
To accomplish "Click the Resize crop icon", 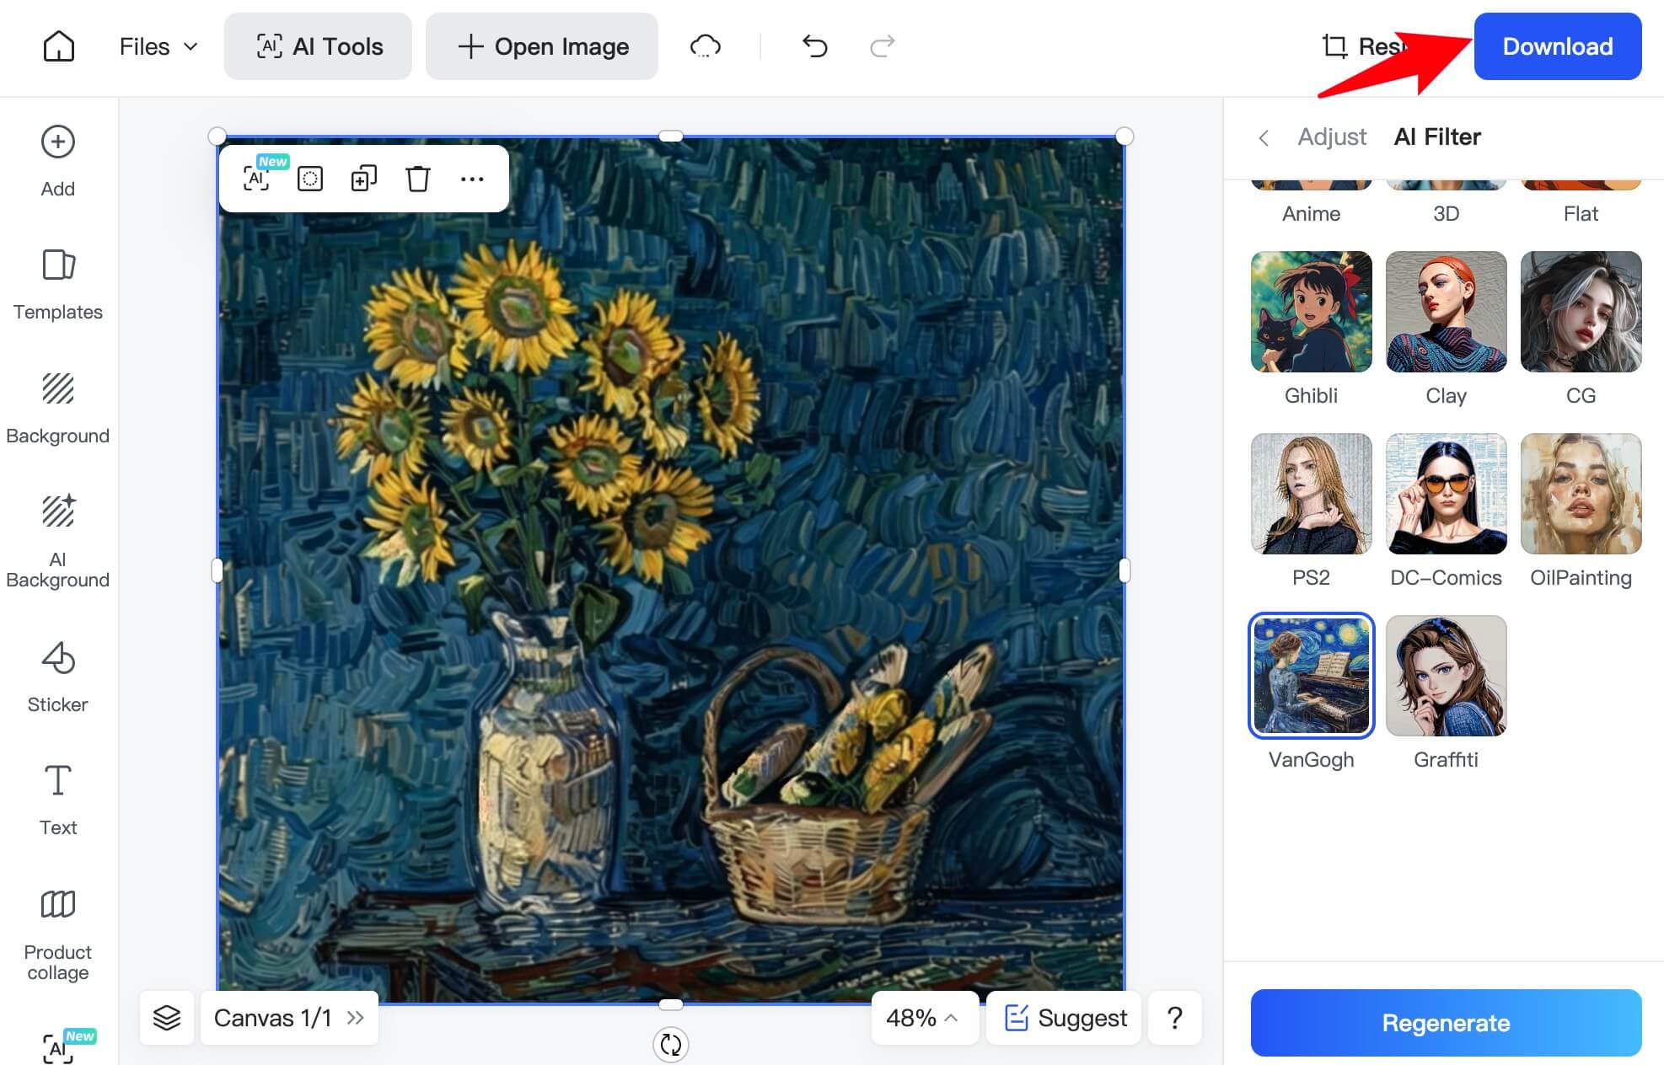I will pyautogui.click(x=1334, y=46).
